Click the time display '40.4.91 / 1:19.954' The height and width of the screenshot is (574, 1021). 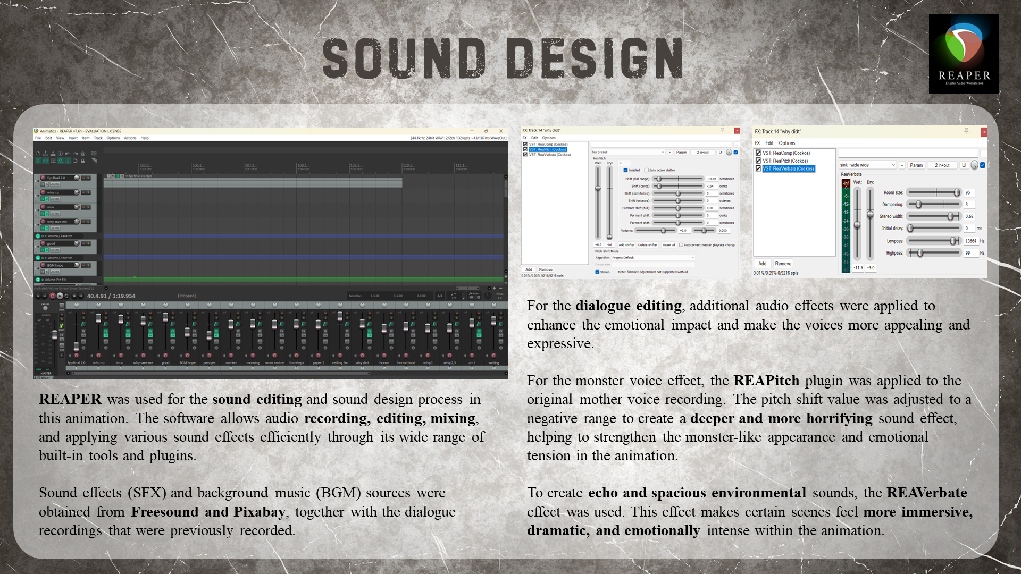click(x=111, y=296)
